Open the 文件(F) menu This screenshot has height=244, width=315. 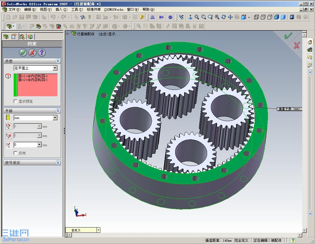pos(14,10)
